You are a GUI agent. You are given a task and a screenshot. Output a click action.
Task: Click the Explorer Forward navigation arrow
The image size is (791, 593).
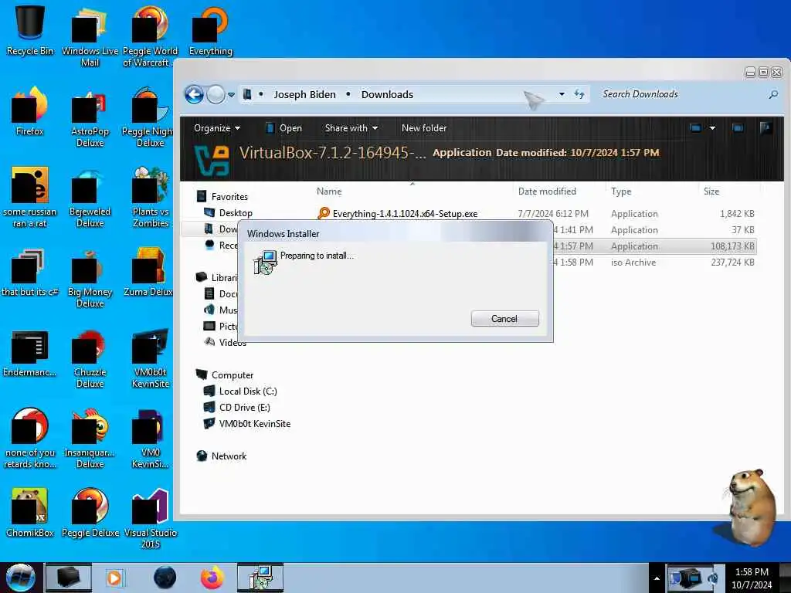pyautogui.click(x=216, y=94)
